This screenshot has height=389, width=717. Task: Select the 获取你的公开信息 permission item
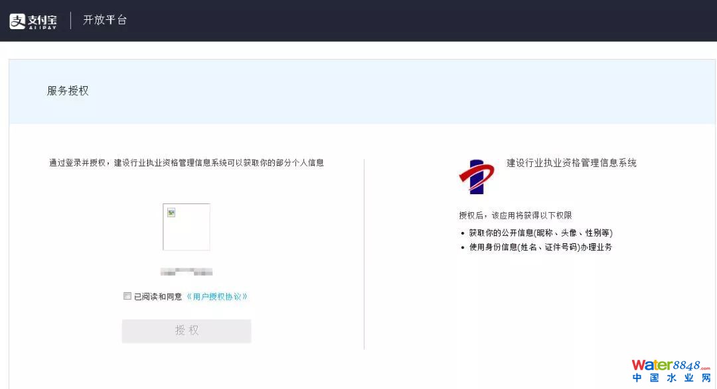click(540, 233)
